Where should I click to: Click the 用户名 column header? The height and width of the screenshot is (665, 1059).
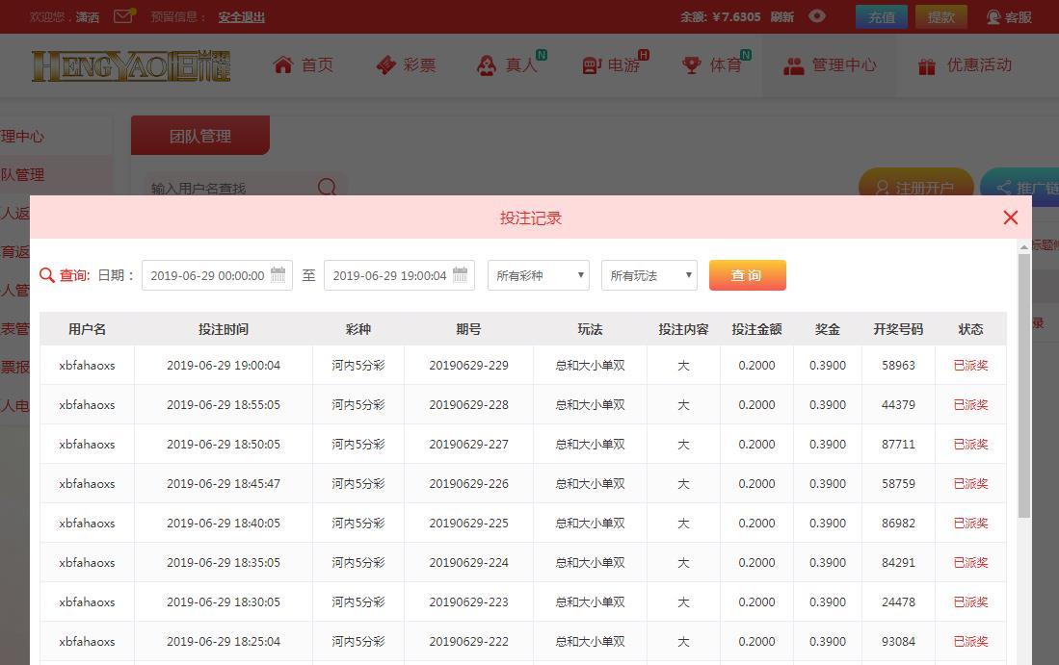point(87,329)
